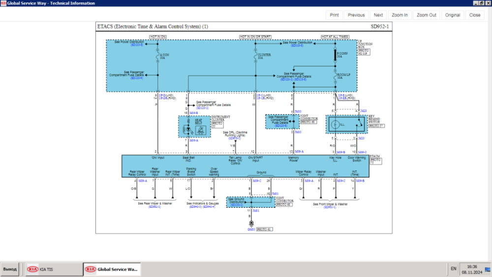This screenshot has width=492, height=277.
Task: Zoom Out of the schematic
Action: pyautogui.click(x=426, y=15)
